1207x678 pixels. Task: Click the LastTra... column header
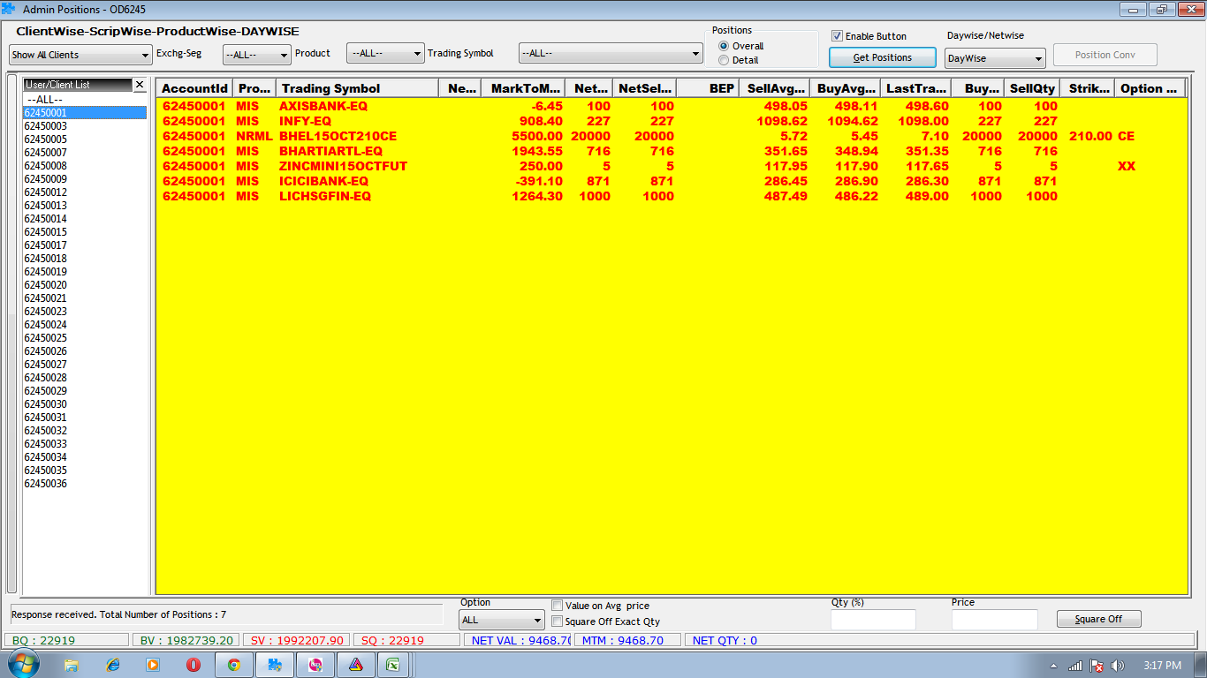pyautogui.click(x=916, y=88)
